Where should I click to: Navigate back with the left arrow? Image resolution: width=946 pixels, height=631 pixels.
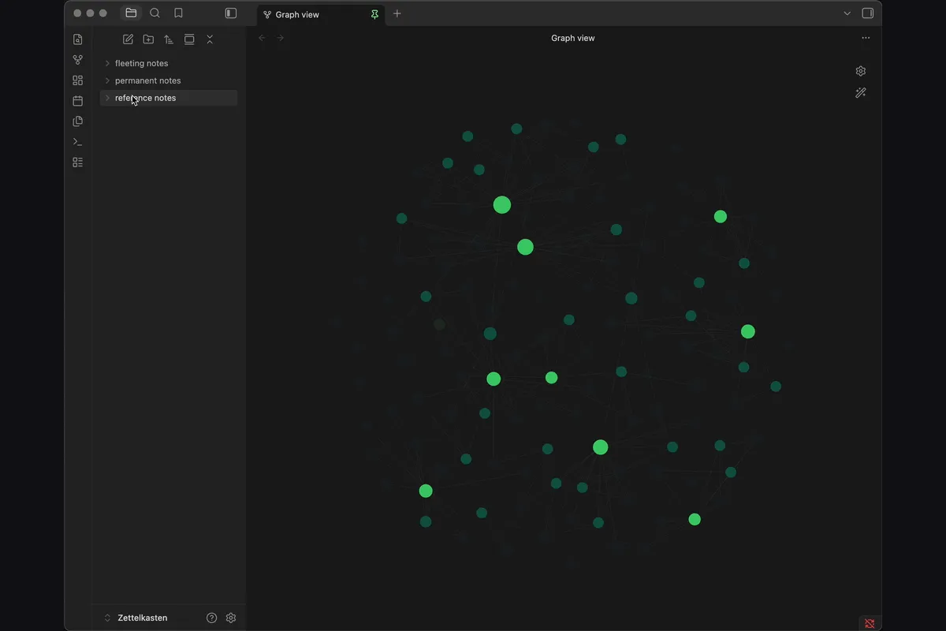pos(263,38)
